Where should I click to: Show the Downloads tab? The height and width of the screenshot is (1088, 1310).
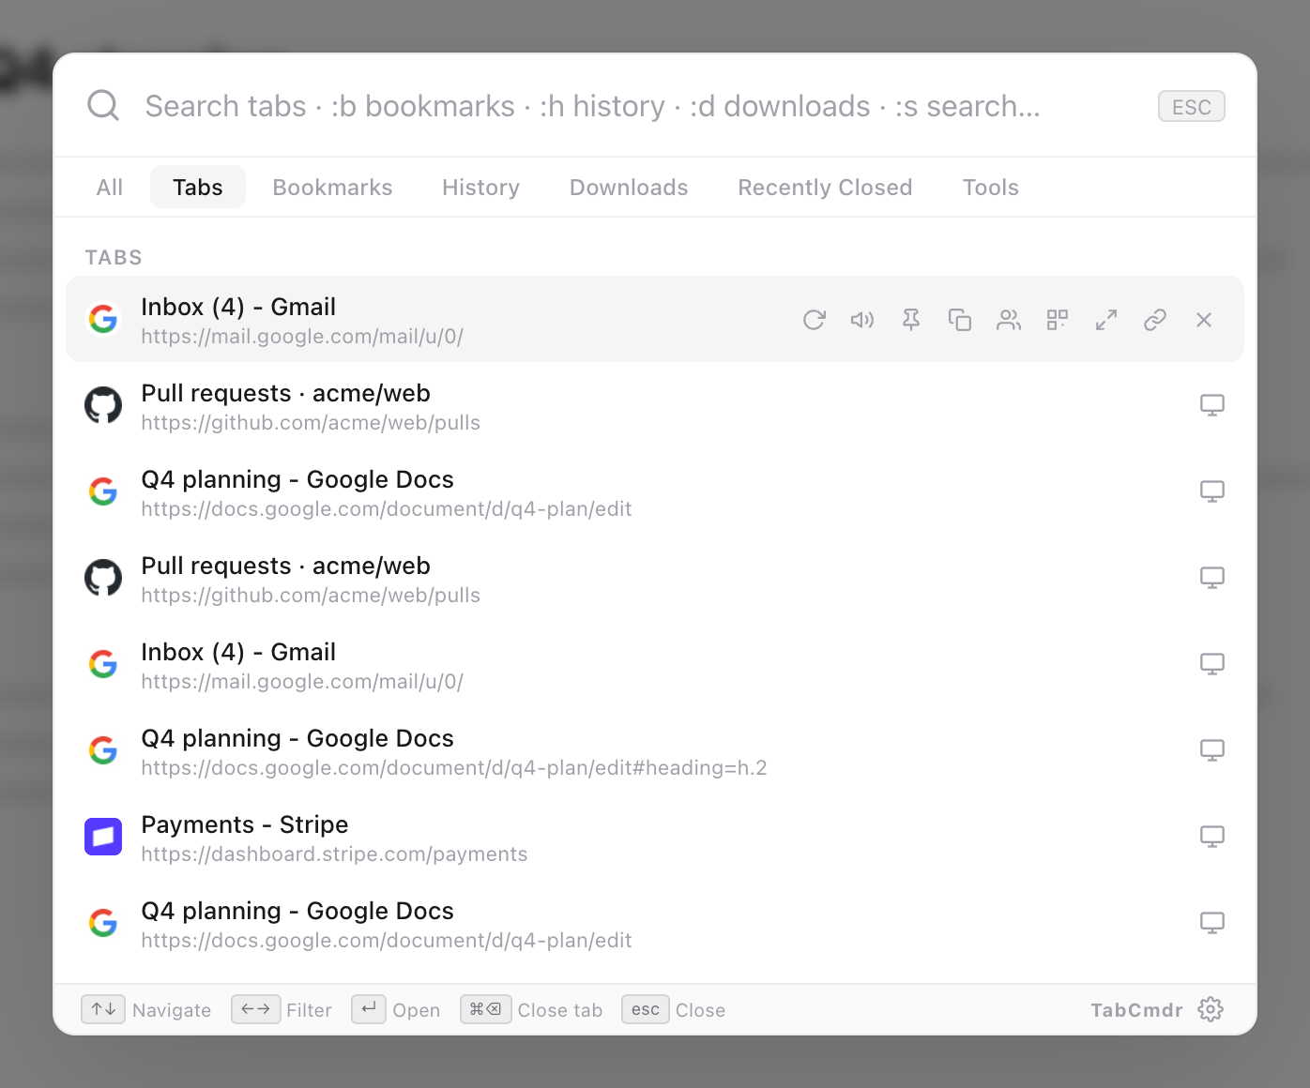pyautogui.click(x=629, y=187)
